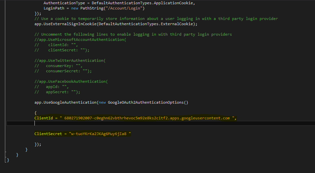This screenshot has width=315, height=173.
Task: Click the commented appId: "" line
Action: click(52, 86)
